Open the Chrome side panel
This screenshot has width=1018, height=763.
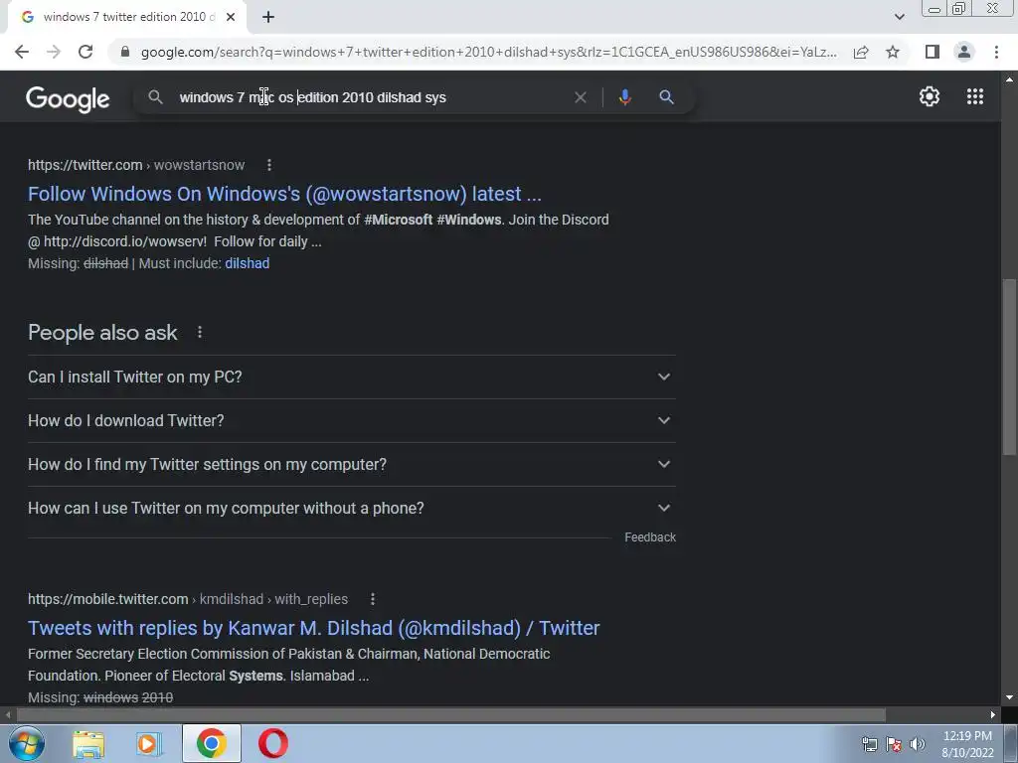click(x=933, y=52)
